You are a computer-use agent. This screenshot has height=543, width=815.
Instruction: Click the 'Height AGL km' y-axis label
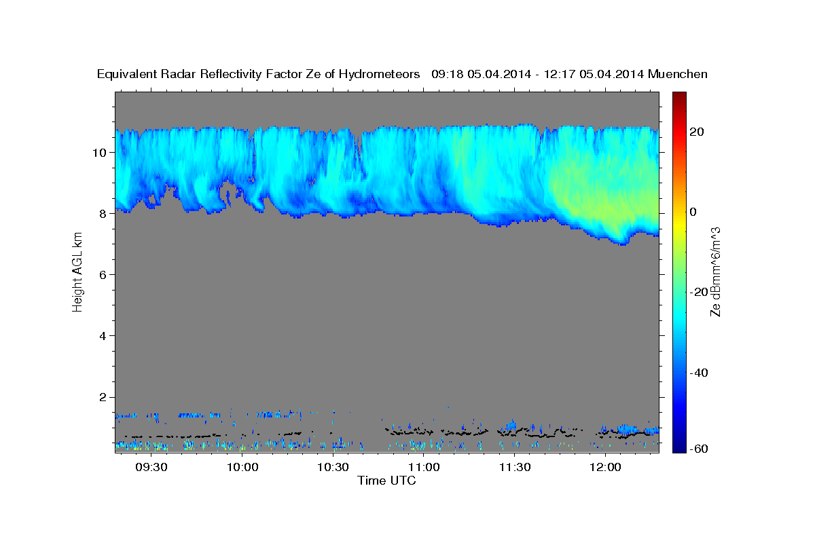(x=78, y=271)
